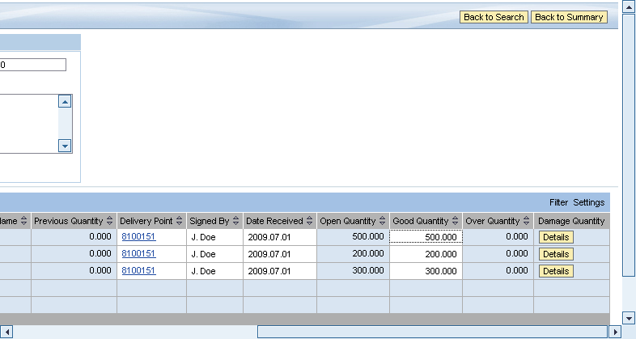Sort by Date Received column icon

(x=310, y=221)
